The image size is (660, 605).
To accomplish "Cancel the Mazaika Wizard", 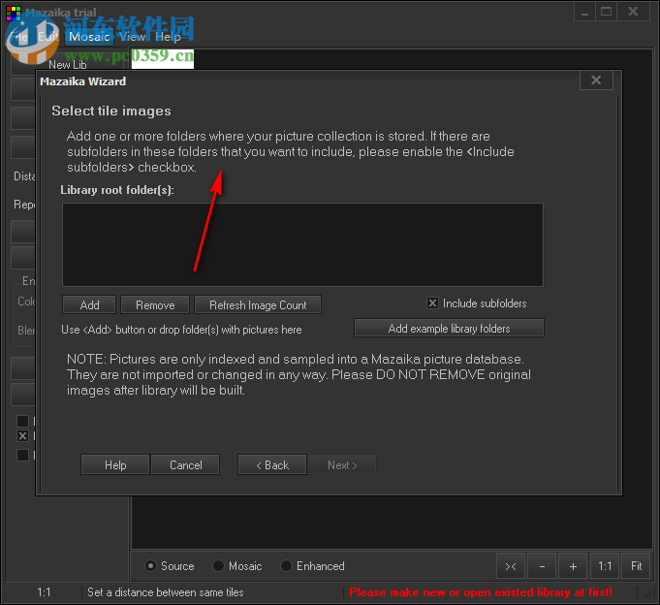I will [186, 464].
